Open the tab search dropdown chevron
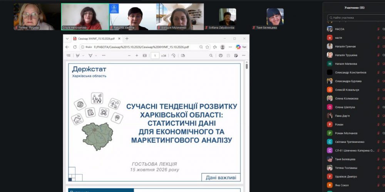Image resolution: width=385 pixels, height=192 pixels. tap(67, 39)
